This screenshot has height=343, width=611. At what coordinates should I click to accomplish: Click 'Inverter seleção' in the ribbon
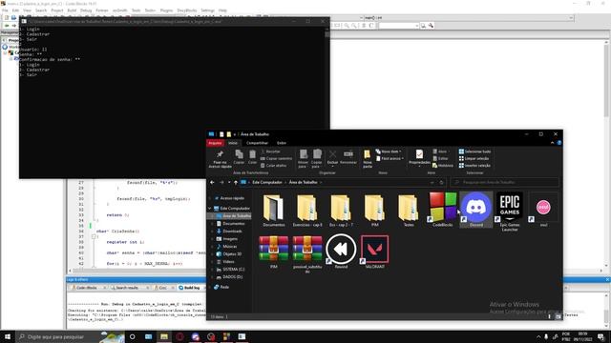pyautogui.click(x=474, y=166)
